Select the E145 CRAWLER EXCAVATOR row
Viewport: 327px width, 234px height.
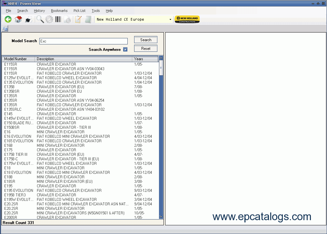[80, 114]
